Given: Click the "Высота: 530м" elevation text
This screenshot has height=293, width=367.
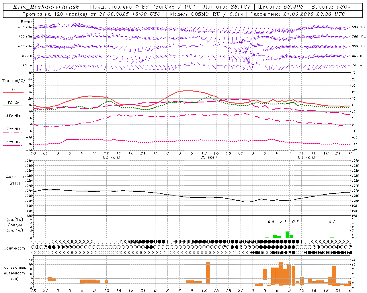Looking at the screenshot, I should [x=331, y=7].
